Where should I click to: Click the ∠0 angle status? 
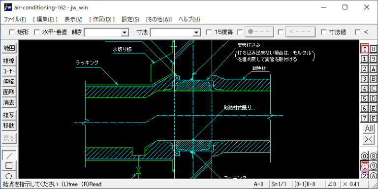[x=333, y=185]
